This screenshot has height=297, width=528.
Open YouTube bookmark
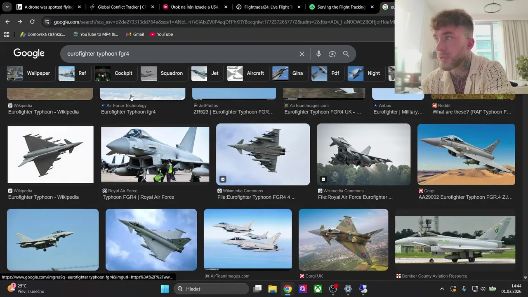161,34
